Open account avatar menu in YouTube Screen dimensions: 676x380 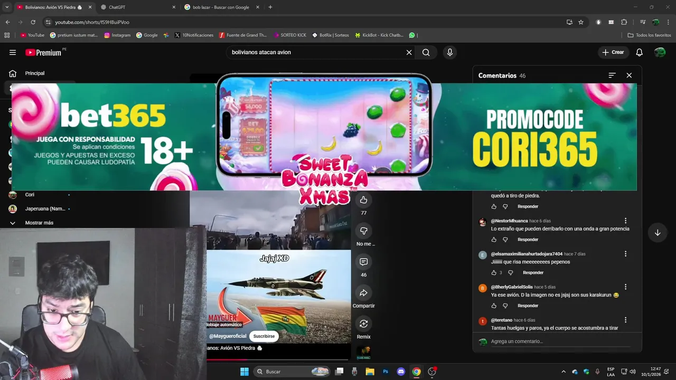point(660,52)
